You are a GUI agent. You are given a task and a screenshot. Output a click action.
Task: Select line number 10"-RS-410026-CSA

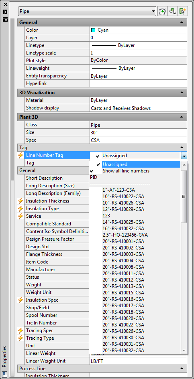123,203
